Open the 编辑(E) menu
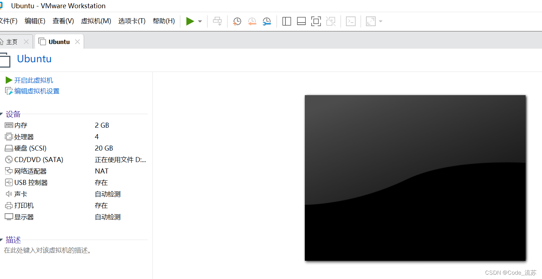 click(x=35, y=21)
